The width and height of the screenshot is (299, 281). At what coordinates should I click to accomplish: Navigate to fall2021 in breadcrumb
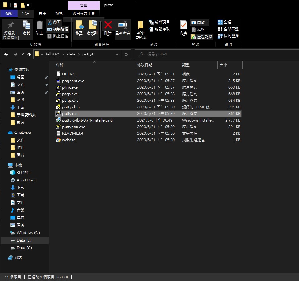coord(52,54)
